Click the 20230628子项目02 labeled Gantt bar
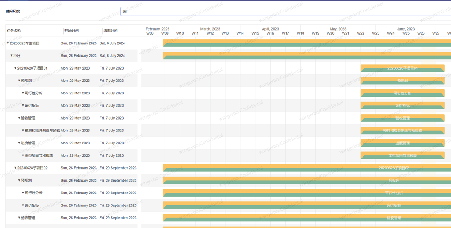451x228 pixels. (307, 168)
